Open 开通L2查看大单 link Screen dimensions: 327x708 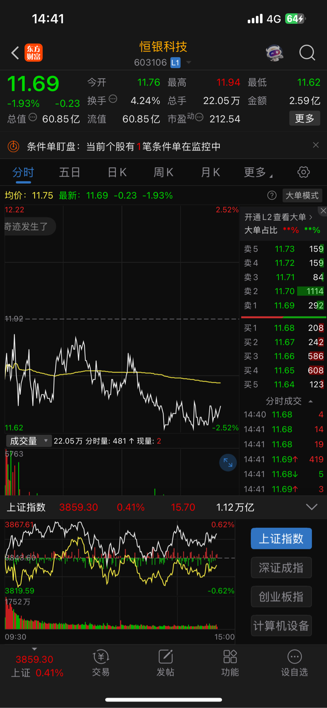[278, 217]
